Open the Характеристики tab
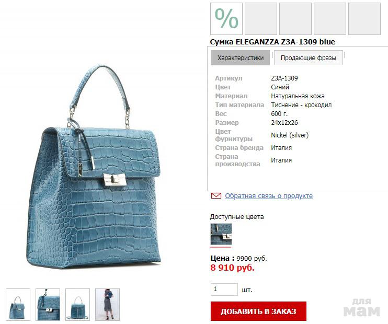 click(240, 58)
